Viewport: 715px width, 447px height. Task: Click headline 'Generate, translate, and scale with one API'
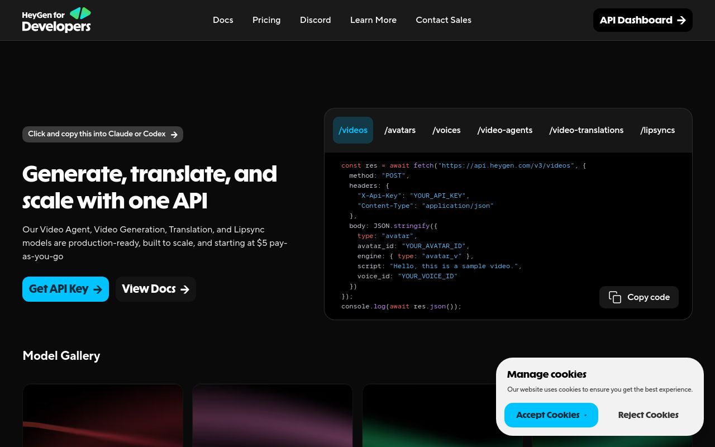click(150, 187)
